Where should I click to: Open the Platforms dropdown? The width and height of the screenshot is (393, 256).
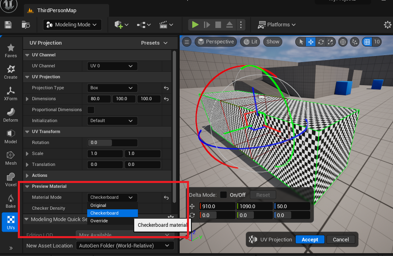(x=277, y=25)
